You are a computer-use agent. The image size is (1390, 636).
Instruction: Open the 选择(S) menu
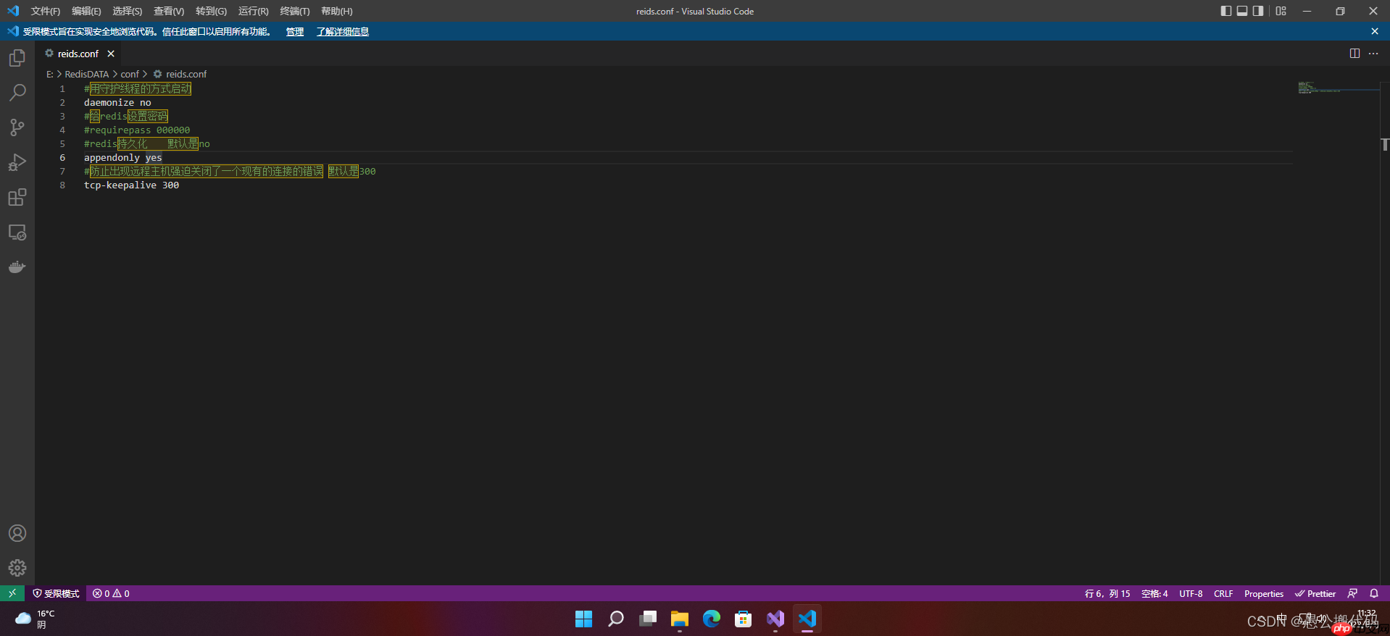(128, 11)
